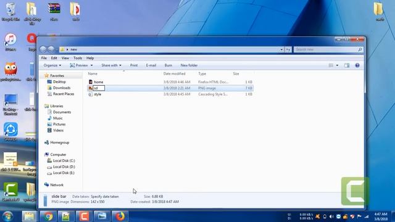
Task: Open Pictures library
Action: (59, 125)
